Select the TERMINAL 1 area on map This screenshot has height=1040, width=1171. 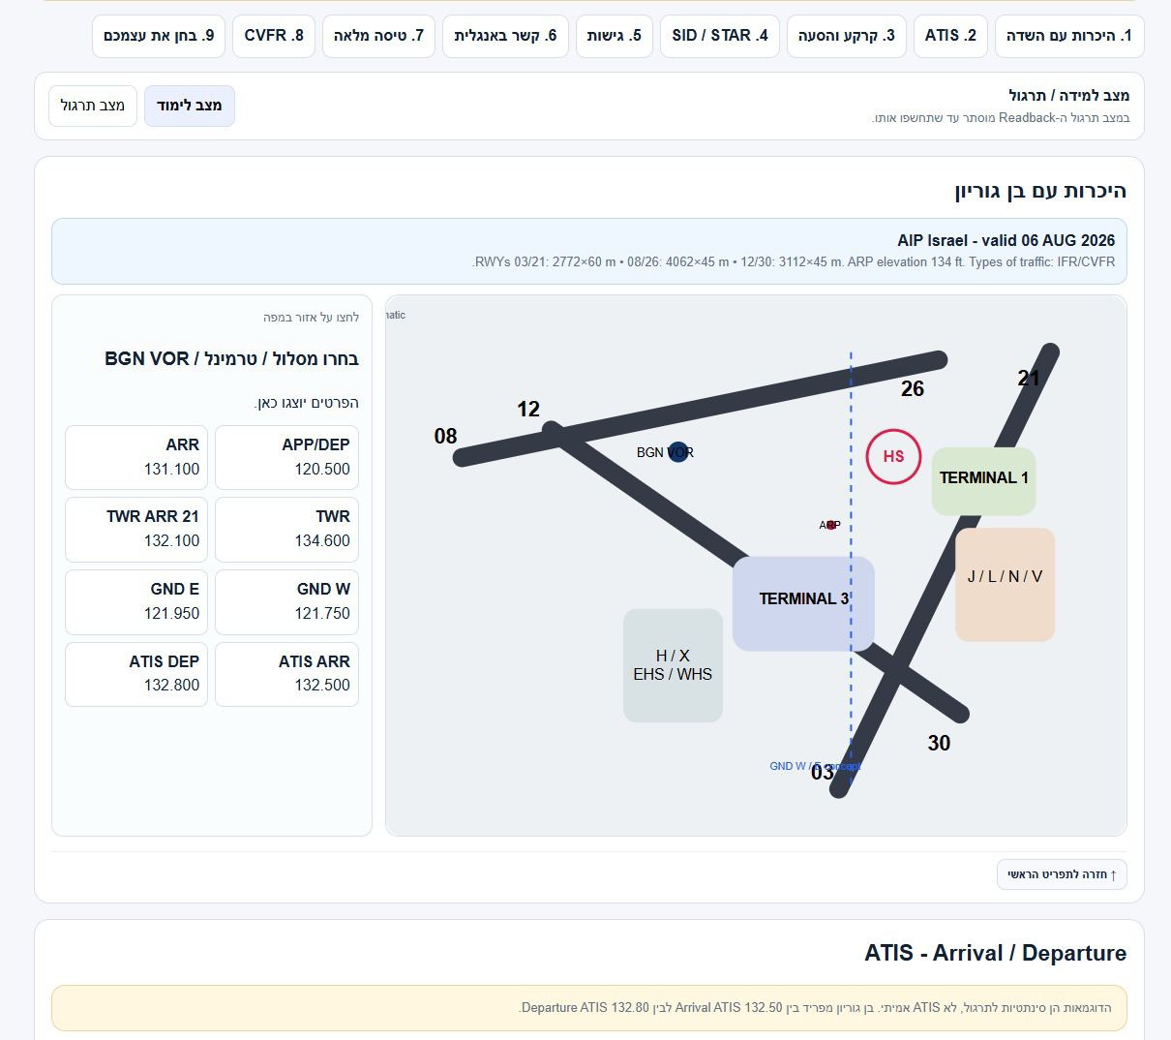point(984,480)
